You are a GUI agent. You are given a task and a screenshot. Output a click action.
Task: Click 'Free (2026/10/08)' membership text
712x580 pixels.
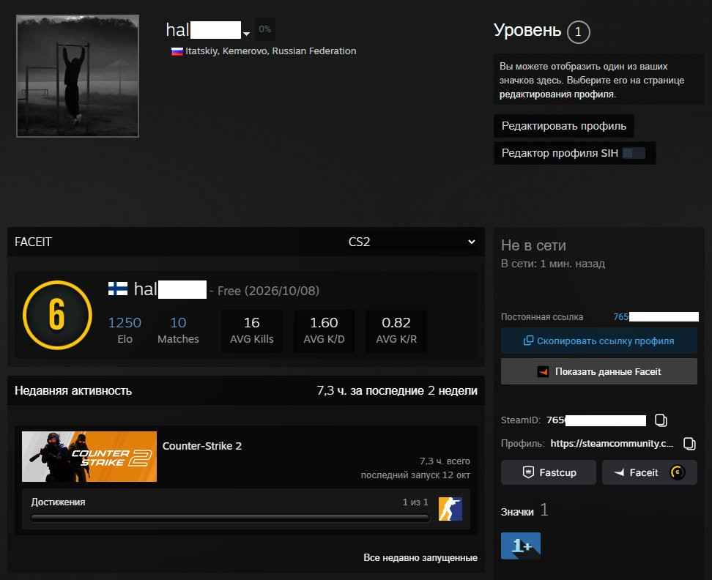(x=268, y=291)
